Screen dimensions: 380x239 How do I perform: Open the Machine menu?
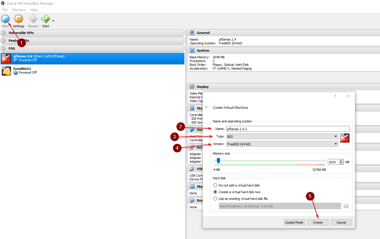[19, 10]
